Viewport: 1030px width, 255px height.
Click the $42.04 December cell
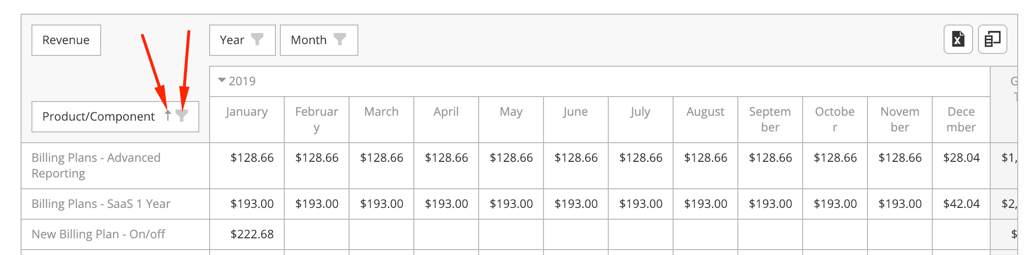961,204
